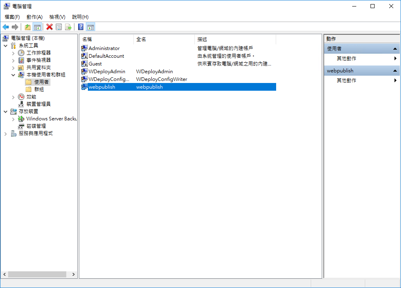
Task: Collapse the 本機使用者和群組 tree node
Action: tap(13, 75)
